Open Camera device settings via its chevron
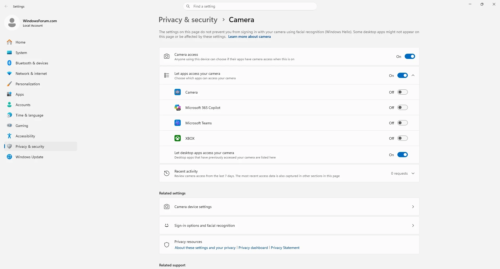The height and width of the screenshot is (269, 500). click(x=413, y=207)
